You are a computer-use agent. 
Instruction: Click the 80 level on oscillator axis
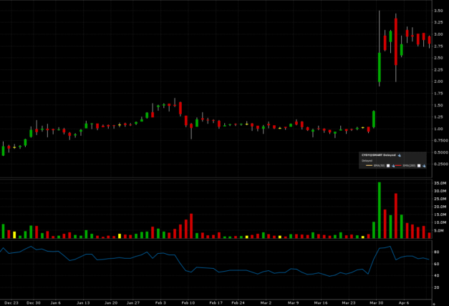pyautogui.click(x=435, y=252)
